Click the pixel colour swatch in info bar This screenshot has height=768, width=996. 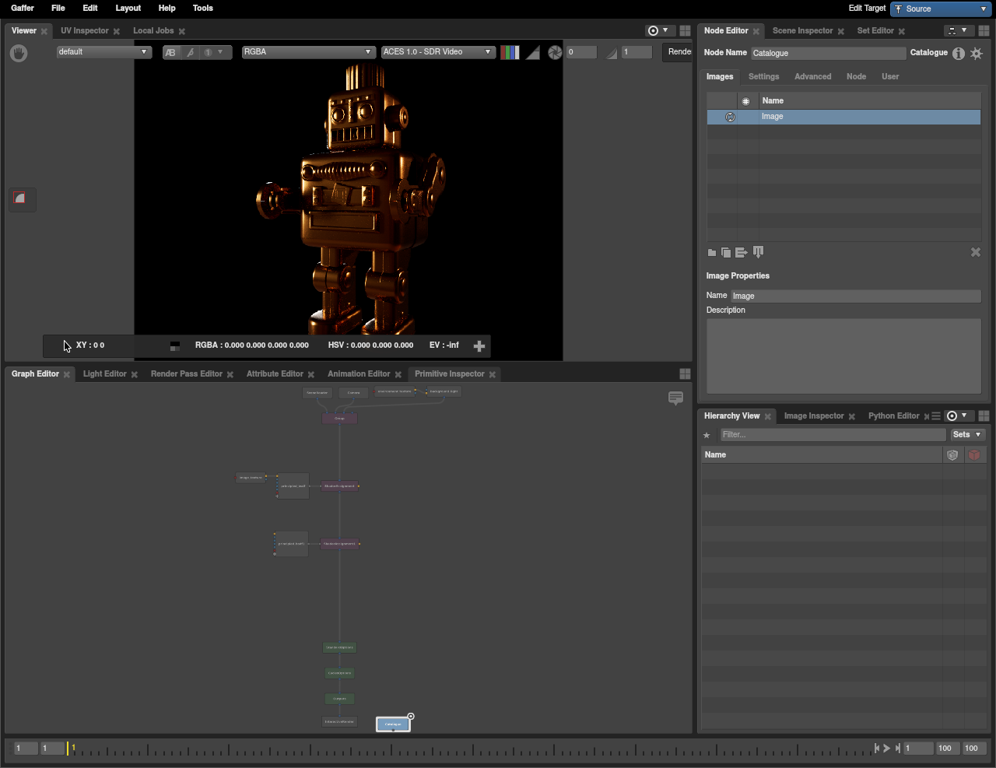[175, 345]
